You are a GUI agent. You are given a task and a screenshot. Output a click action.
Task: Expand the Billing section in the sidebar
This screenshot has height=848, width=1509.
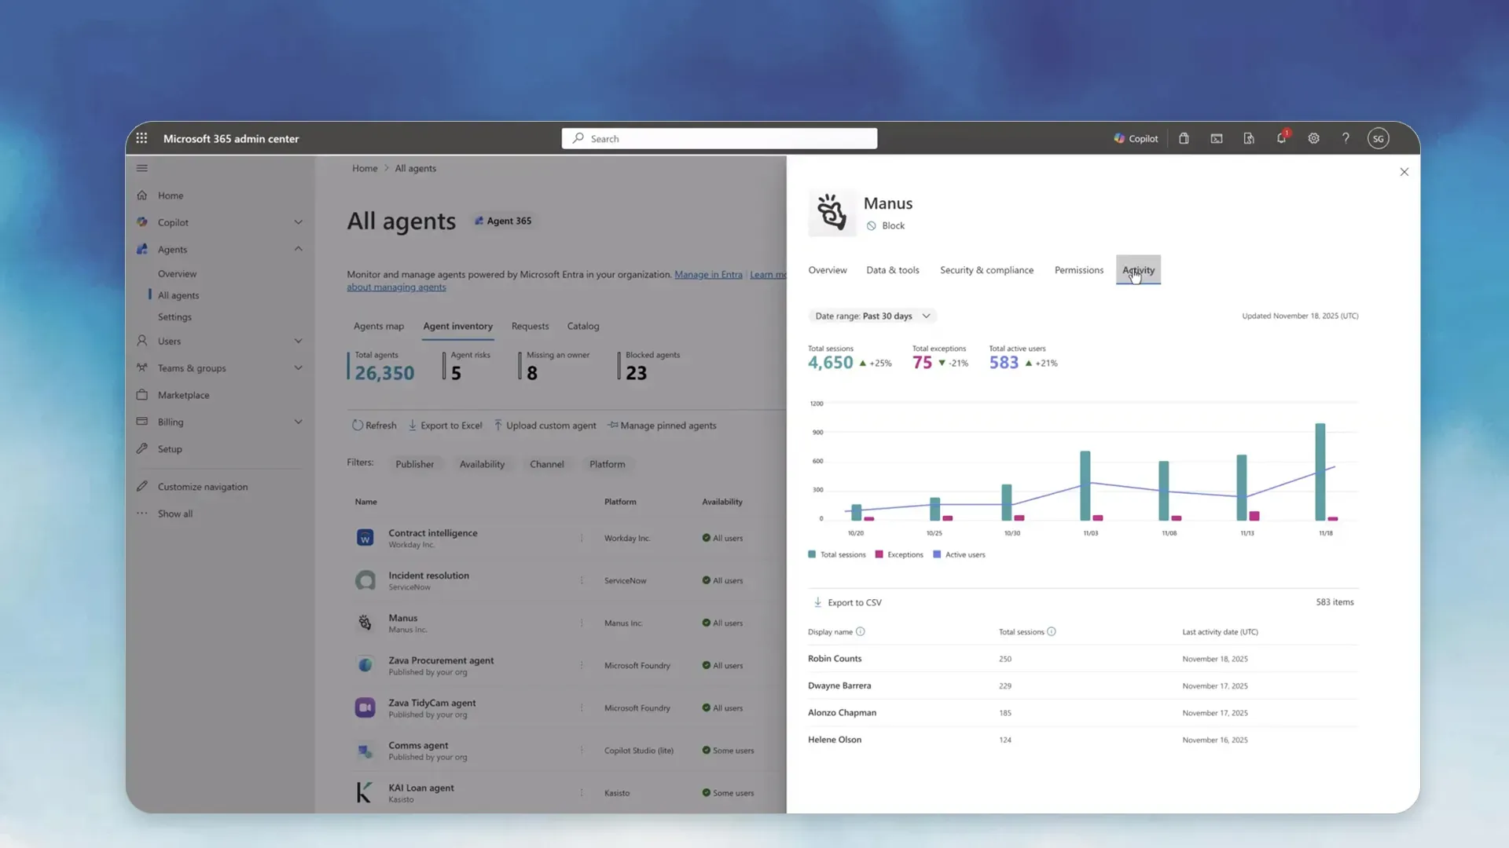(298, 422)
